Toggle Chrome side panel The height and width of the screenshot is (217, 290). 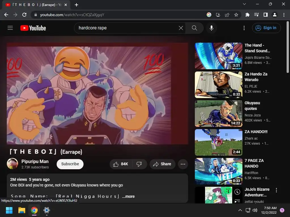tap(266, 15)
